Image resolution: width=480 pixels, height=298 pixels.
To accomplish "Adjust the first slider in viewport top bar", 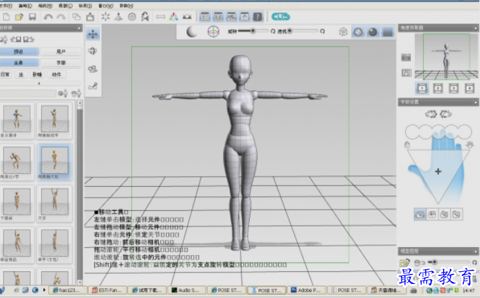I will click(253, 31).
